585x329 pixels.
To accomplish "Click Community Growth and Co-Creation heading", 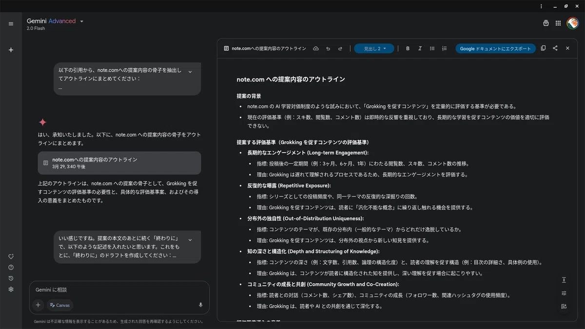I will [x=323, y=284].
